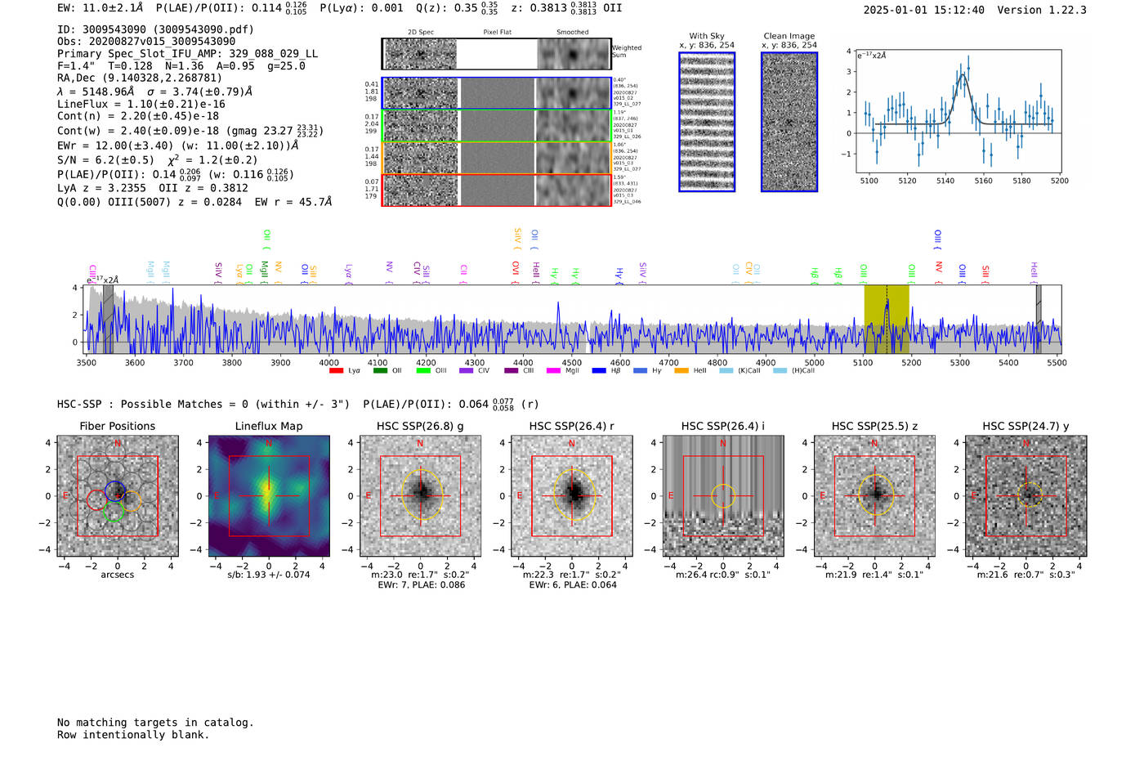Click the EW: 11.0±2.1Å header value
The height and width of the screenshot is (779, 1144).
pos(101,7)
